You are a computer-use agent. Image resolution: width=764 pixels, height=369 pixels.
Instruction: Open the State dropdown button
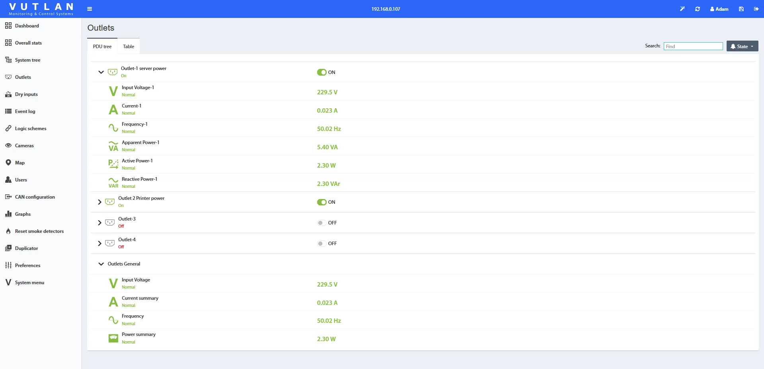click(742, 46)
